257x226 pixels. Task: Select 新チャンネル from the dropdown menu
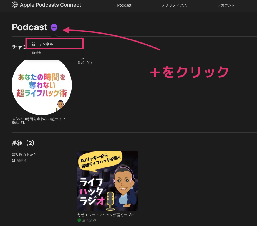(x=54, y=44)
